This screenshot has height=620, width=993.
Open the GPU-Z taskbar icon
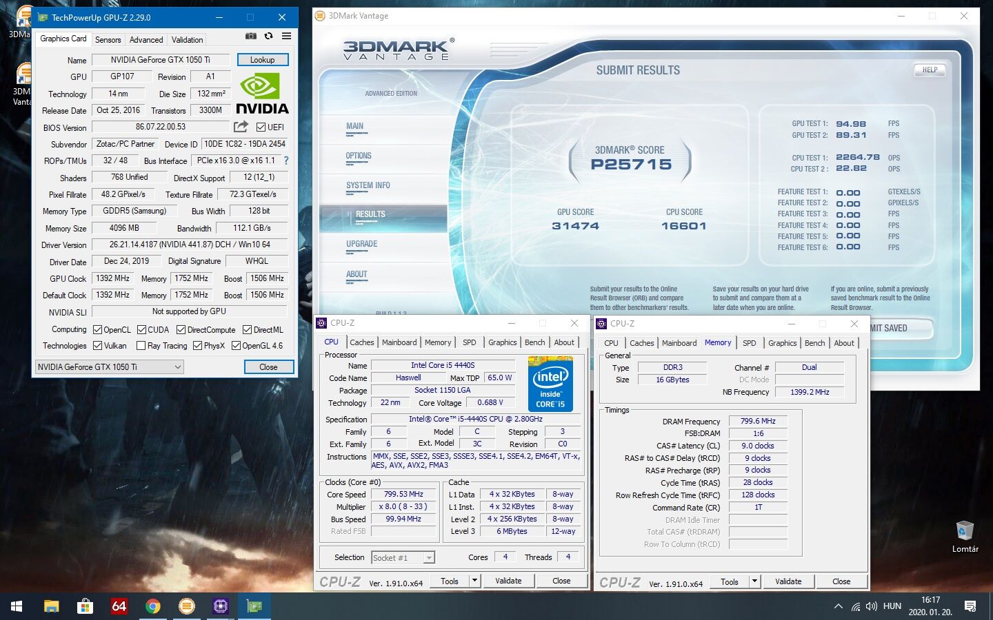tap(254, 606)
